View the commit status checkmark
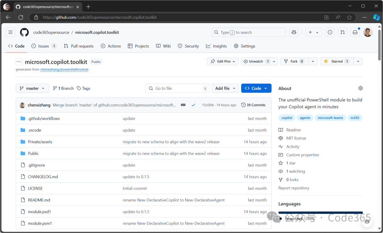 [194, 105]
